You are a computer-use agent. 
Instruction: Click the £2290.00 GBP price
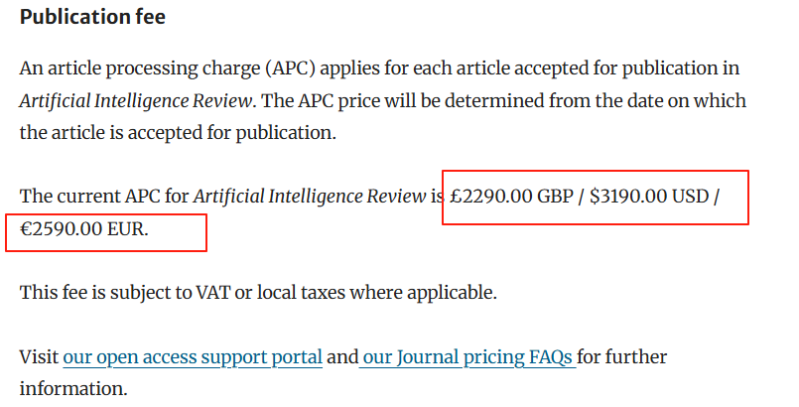point(505,197)
